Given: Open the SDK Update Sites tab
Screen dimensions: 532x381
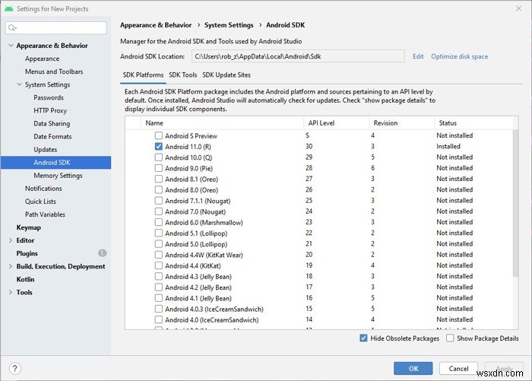Looking at the screenshot, I should 226,75.
